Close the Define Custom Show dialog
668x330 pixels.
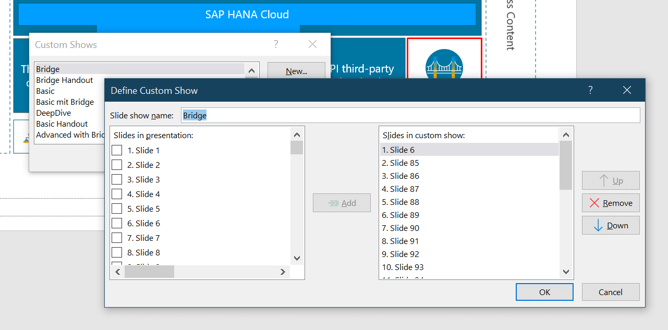tap(627, 90)
